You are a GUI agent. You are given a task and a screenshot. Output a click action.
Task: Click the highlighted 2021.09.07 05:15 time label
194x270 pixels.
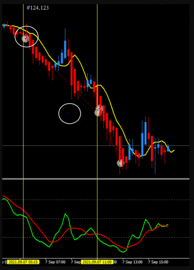[x=23, y=262]
